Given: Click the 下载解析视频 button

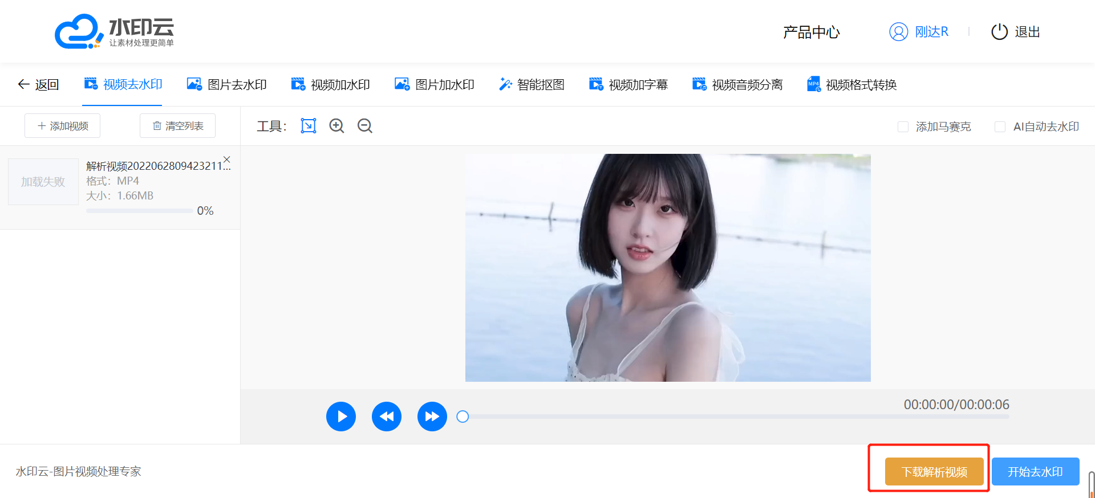Looking at the screenshot, I should 934,472.
